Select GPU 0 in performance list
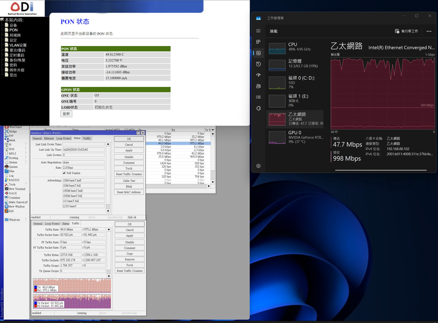Viewport: 438px width, 323px height. [x=295, y=137]
